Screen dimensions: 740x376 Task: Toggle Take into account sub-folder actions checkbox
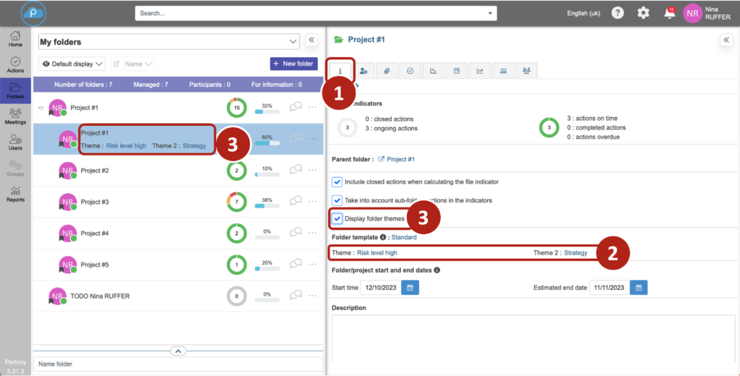tap(337, 200)
